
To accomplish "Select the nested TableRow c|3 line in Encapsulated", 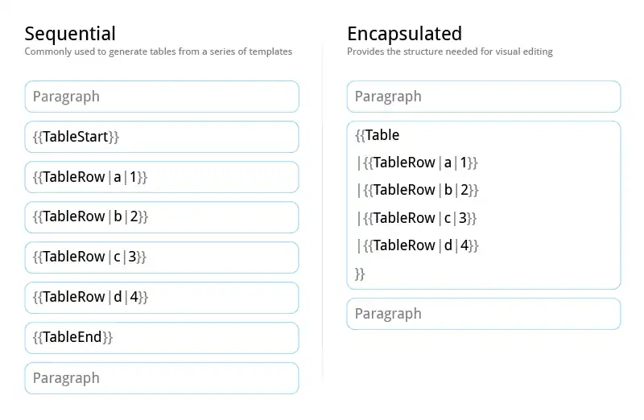I will [418, 218].
